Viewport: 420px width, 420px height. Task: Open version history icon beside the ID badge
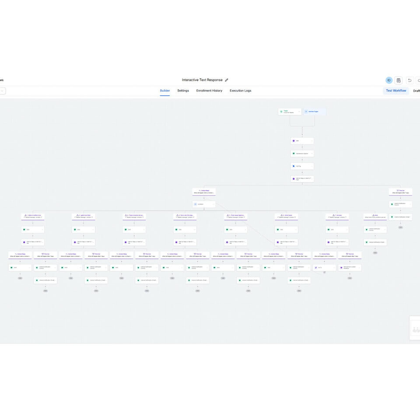pos(399,80)
